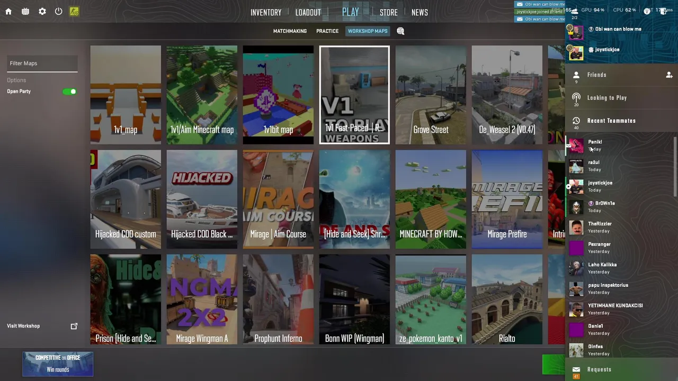This screenshot has height=381, width=678.
Task: Click the Recent Teammates clock icon
Action: coord(576,121)
